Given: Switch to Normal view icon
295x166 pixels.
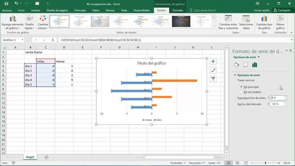Looking at the screenshot, I should 229,163.
